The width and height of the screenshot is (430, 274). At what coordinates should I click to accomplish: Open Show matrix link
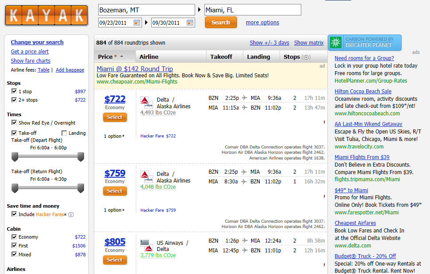click(309, 43)
